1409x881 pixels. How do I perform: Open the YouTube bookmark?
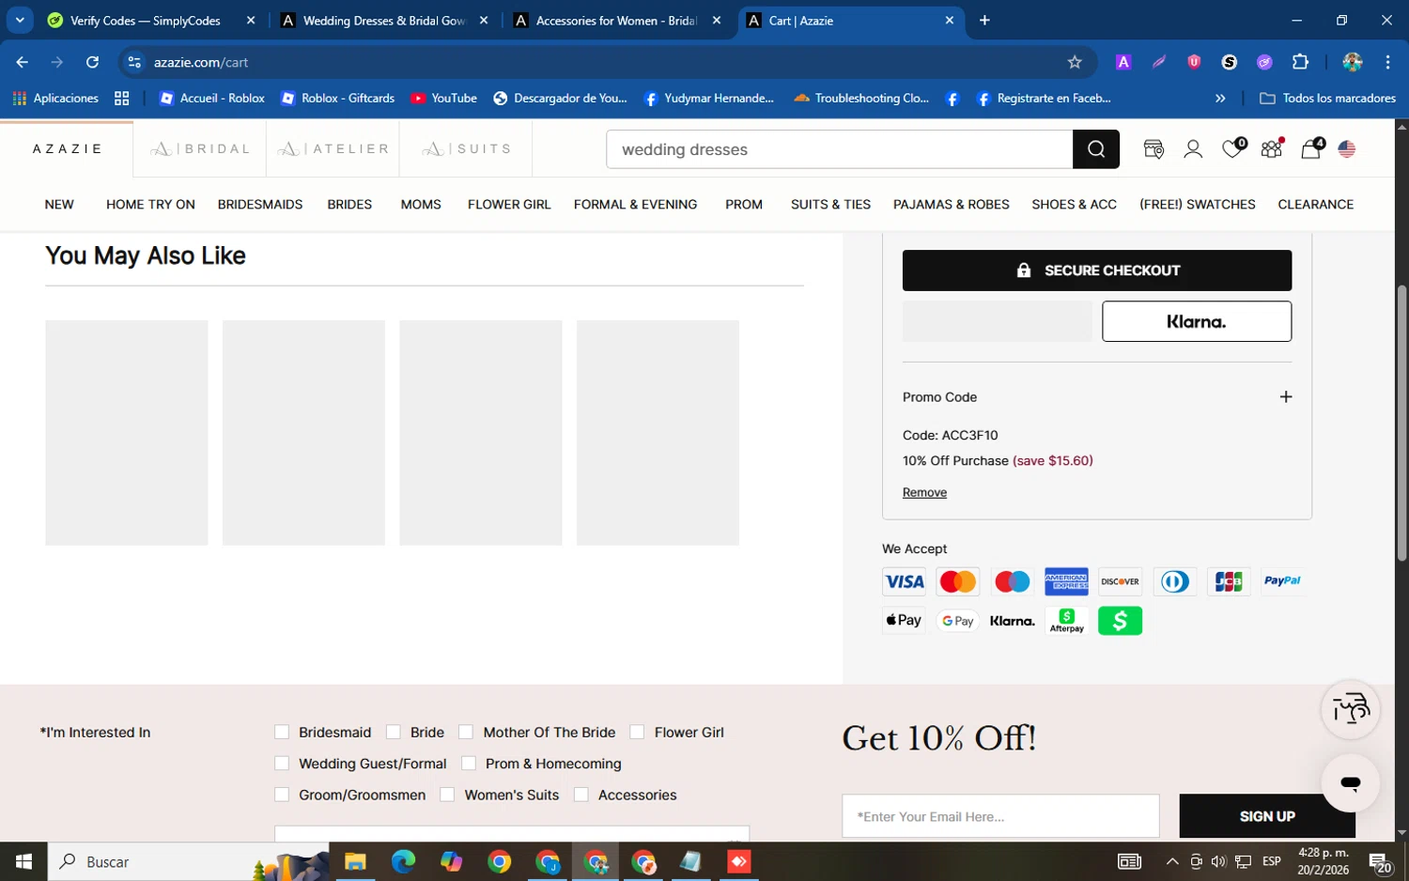[x=443, y=98]
